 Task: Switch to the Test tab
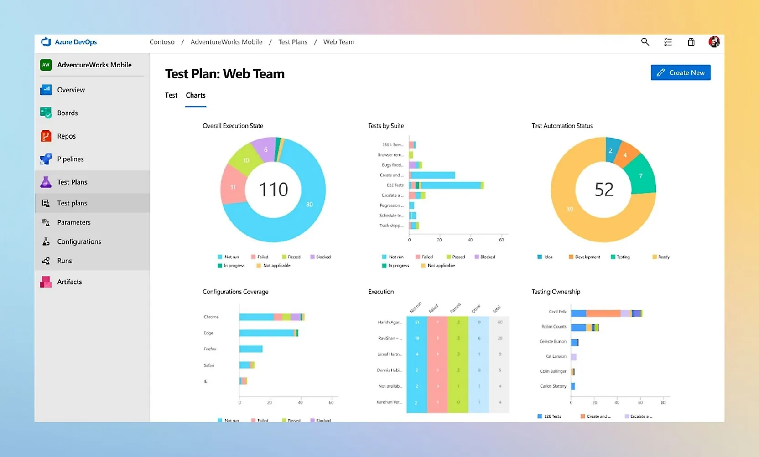171,95
